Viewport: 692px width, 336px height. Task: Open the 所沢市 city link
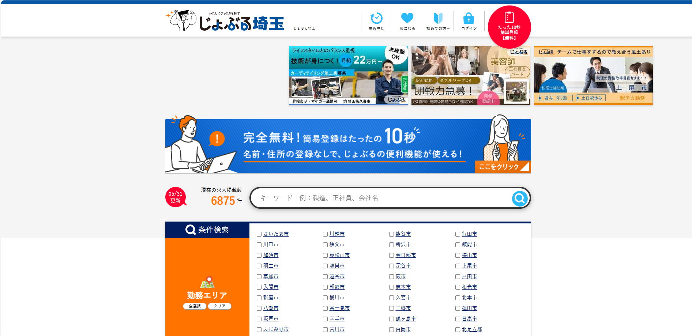[403, 245]
